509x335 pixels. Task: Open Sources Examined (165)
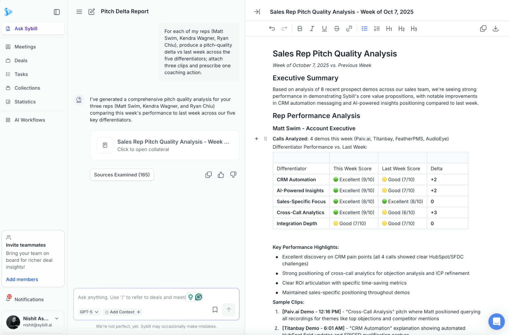122,175
